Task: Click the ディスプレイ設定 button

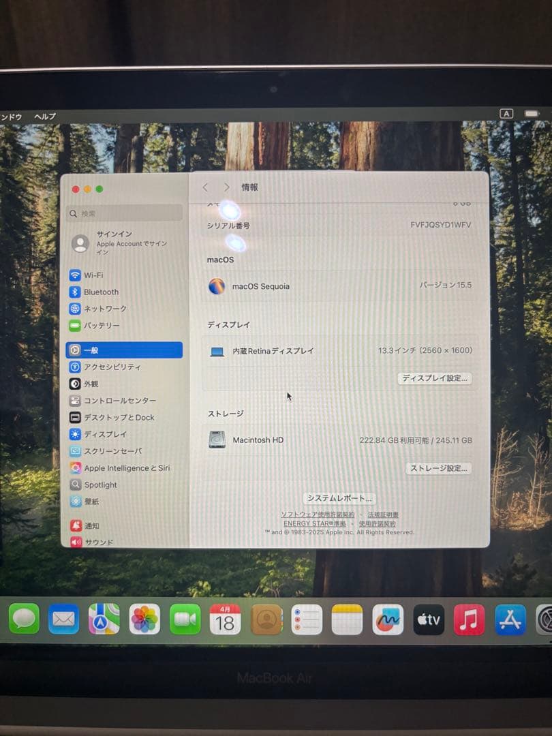Action: pos(435,378)
